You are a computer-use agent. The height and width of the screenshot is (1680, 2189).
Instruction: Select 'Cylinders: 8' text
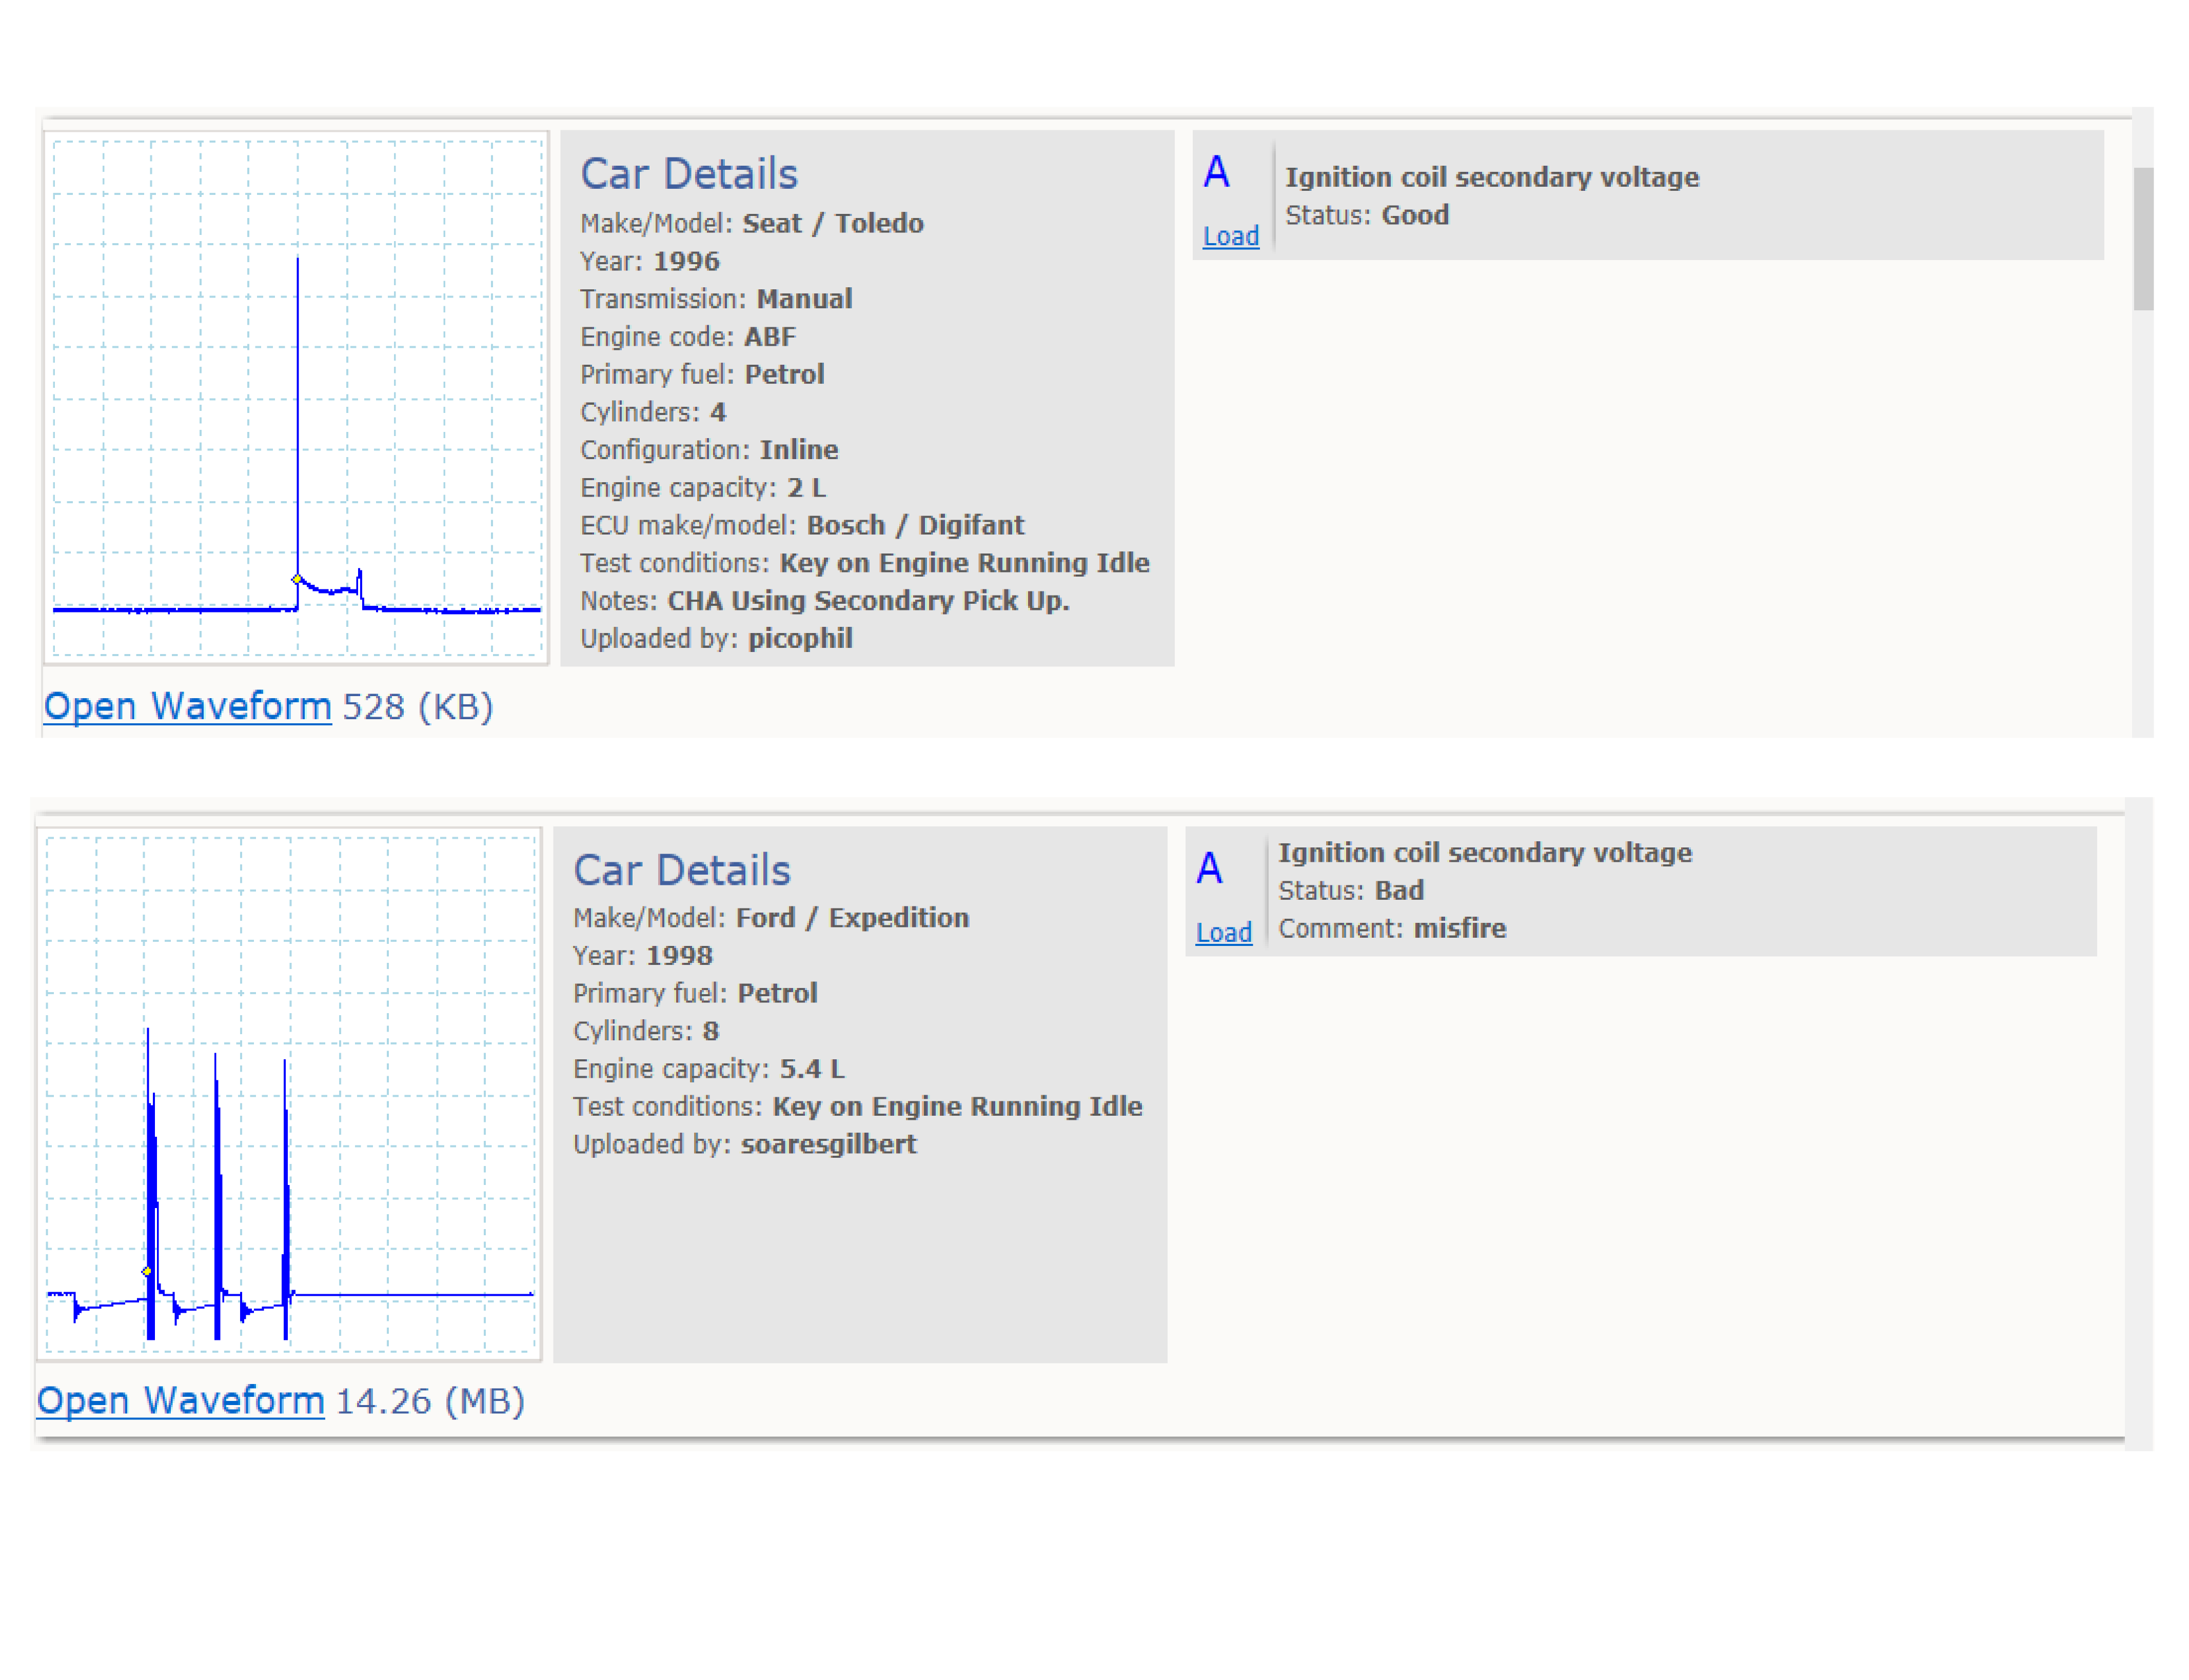[645, 1031]
